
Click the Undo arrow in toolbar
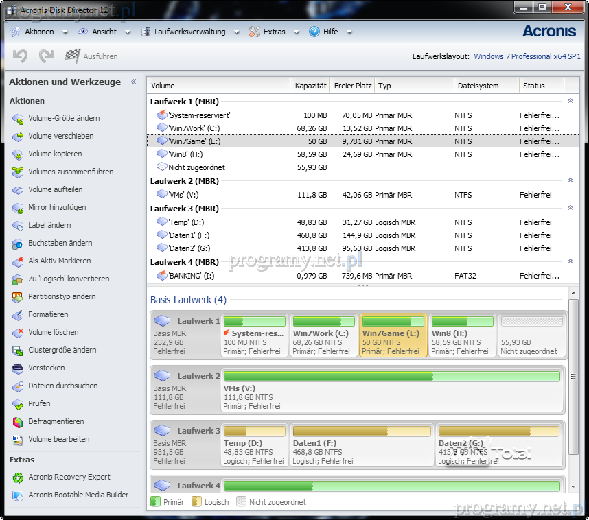[20, 56]
